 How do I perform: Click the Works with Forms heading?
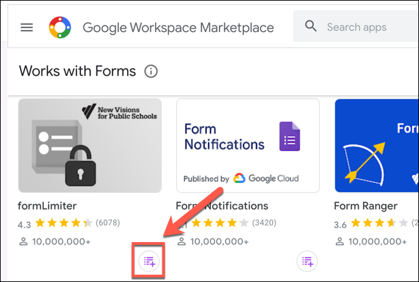click(77, 71)
